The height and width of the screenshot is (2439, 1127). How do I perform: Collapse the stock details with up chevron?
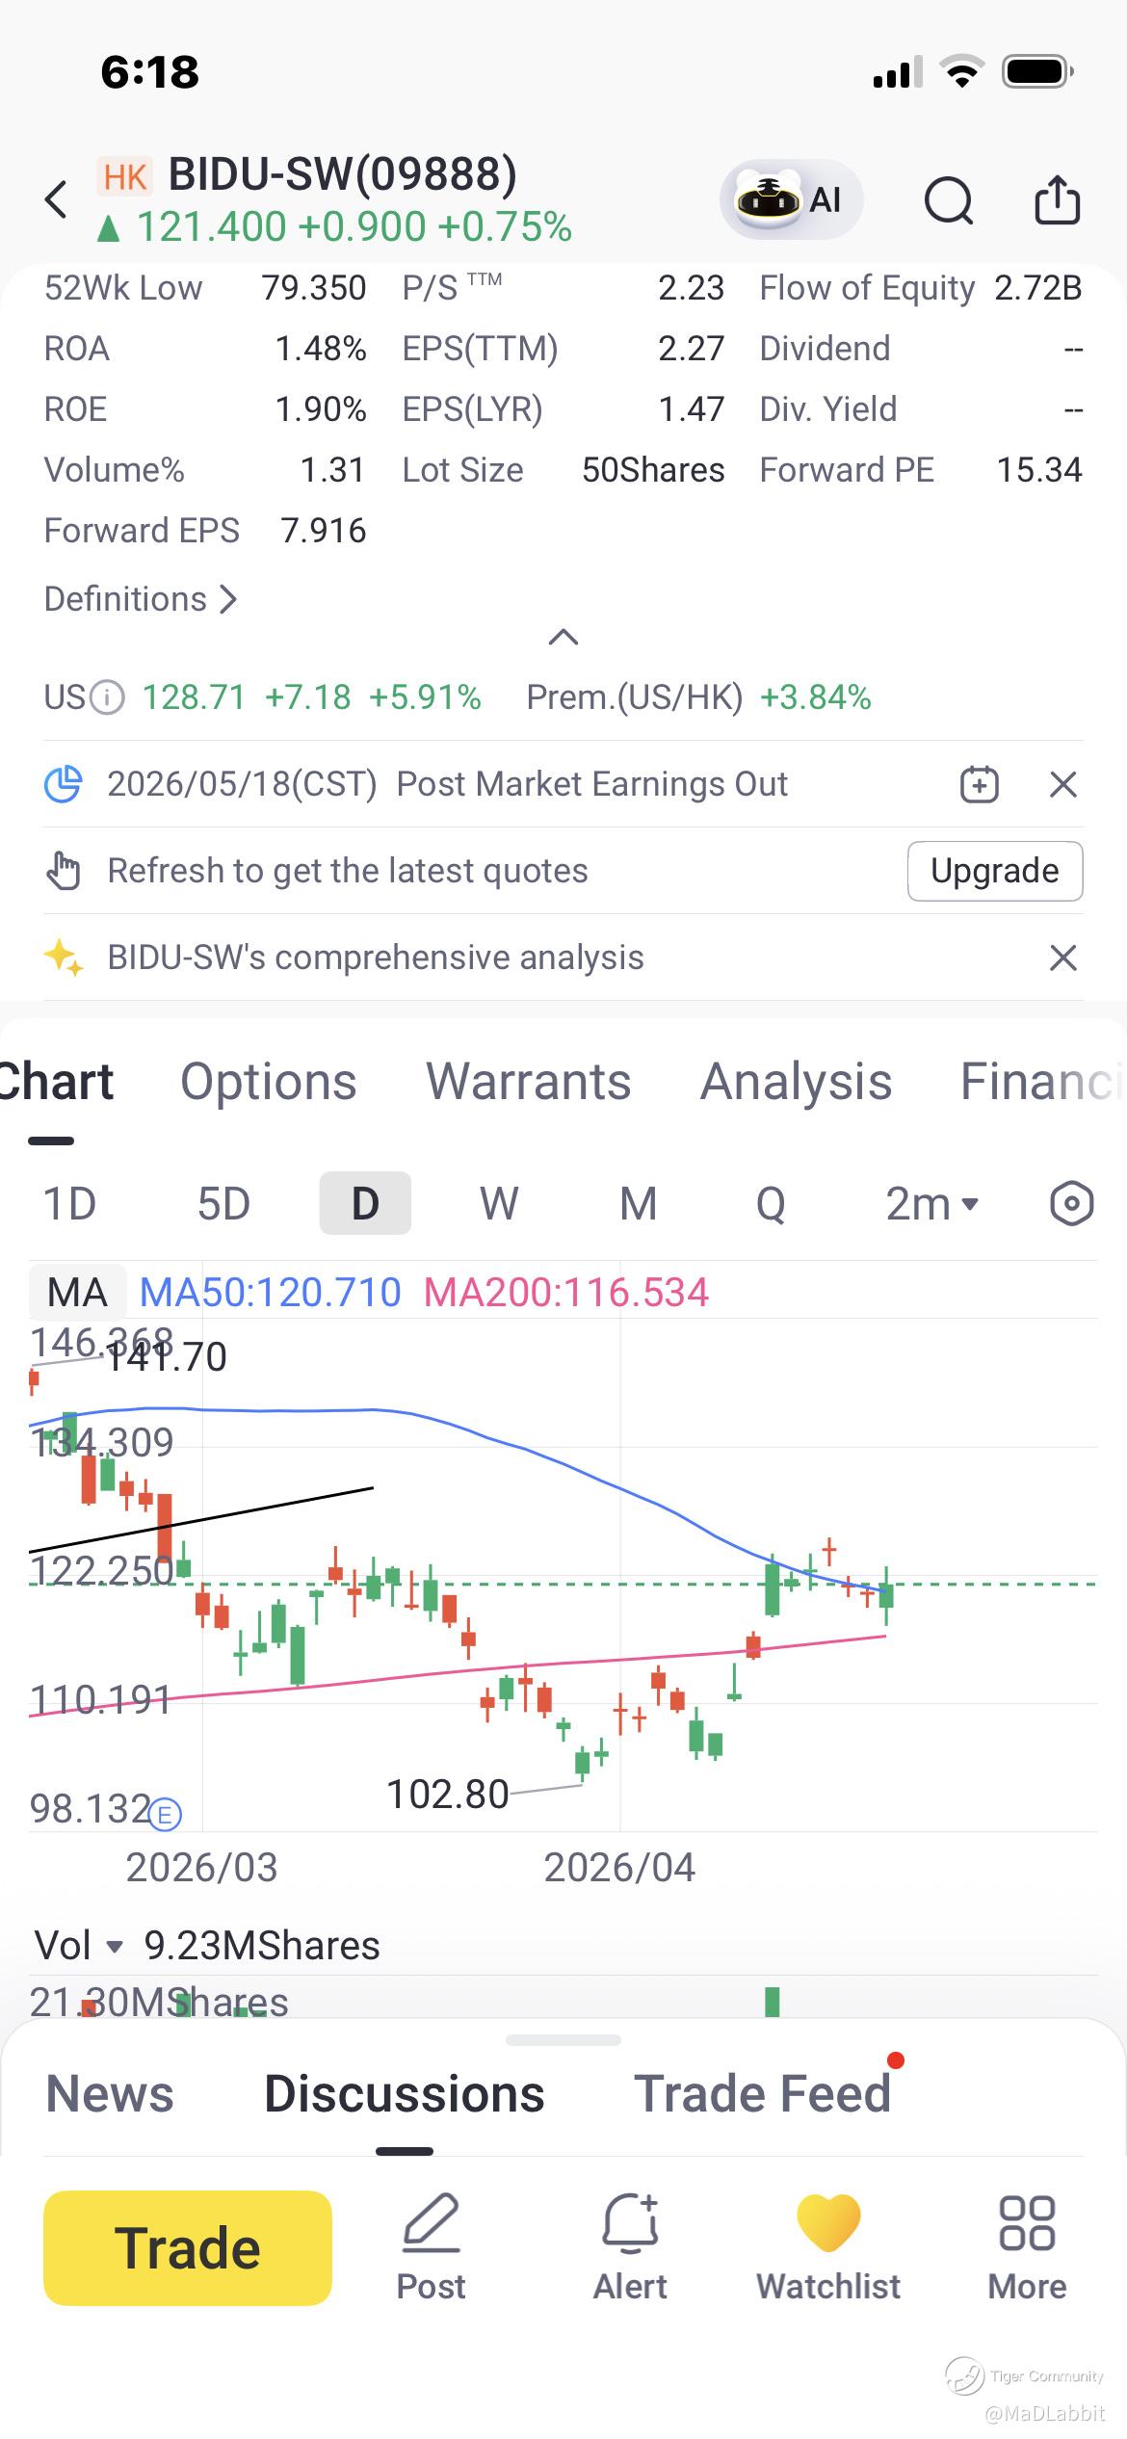(x=563, y=637)
